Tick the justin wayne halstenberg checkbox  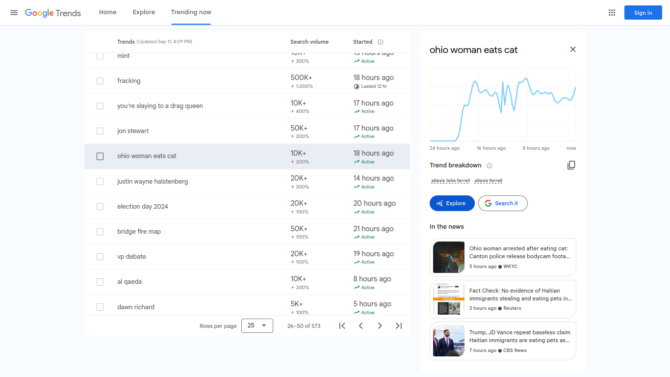(x=100, y=182)
